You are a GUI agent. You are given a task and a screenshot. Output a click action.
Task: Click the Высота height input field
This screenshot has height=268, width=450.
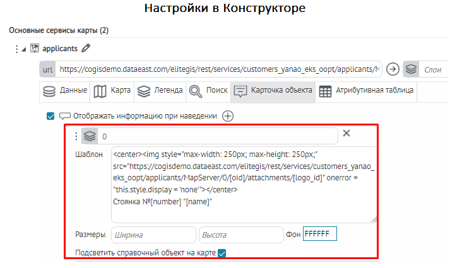[241, 235]
